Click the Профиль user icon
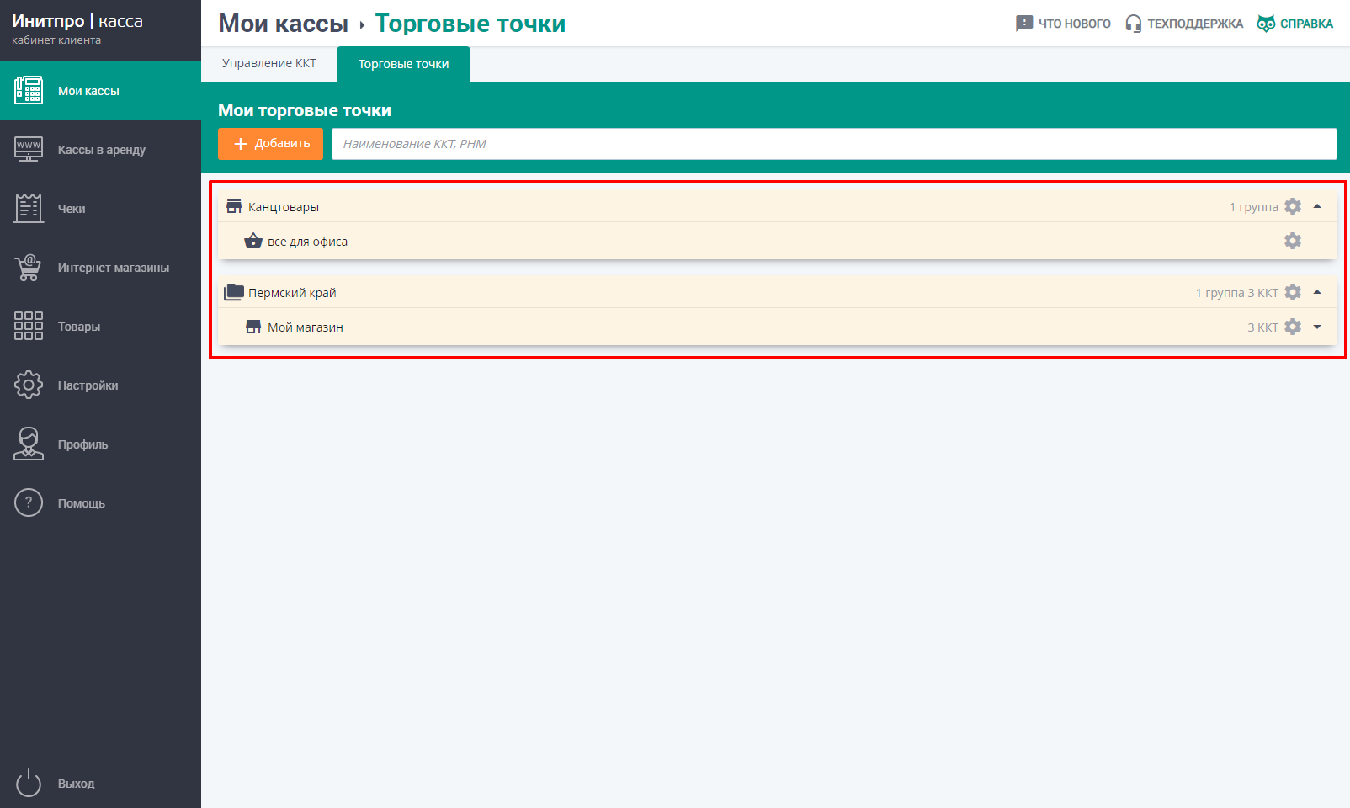This screenshot has width=1350, height=808. click(x=29, y=444)
